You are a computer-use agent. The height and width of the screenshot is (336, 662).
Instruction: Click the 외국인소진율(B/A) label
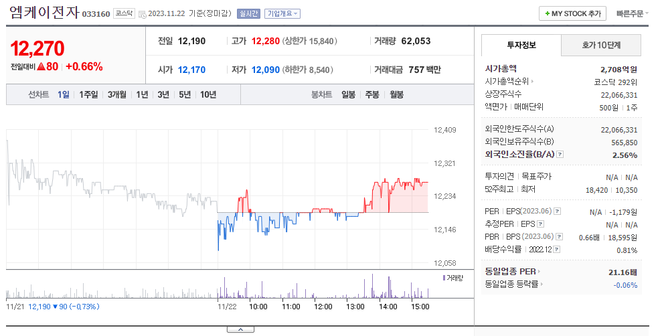[519, 155]
